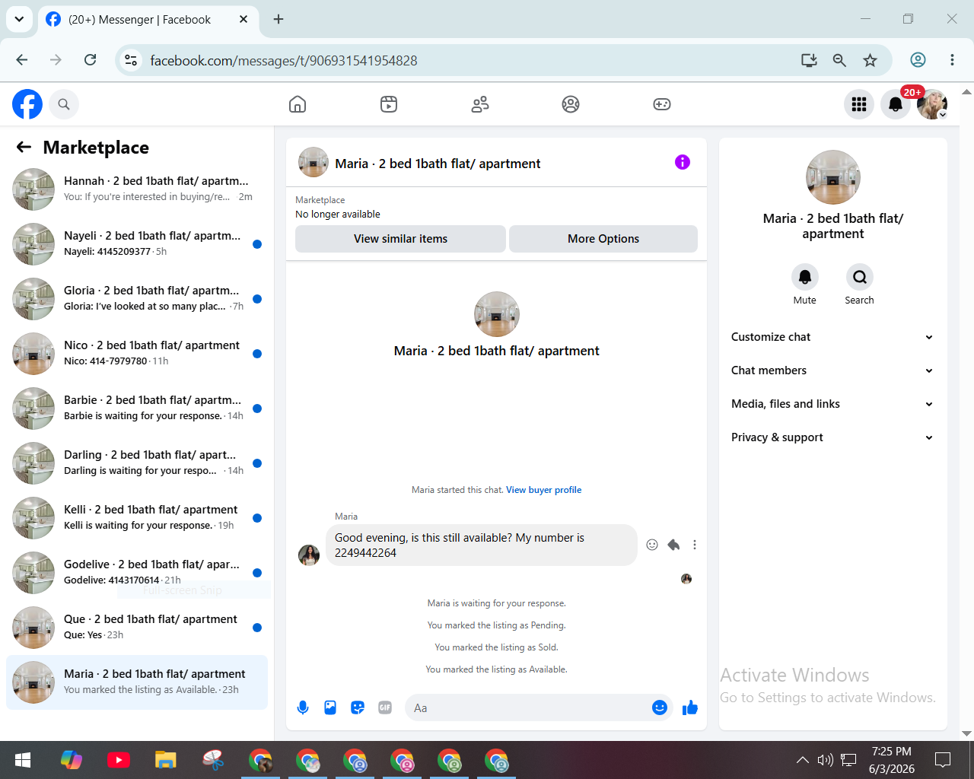This screenshot has width=974, height=779.
Task: Open Hannah's marketplace conversation
Action: pos(137,189)
